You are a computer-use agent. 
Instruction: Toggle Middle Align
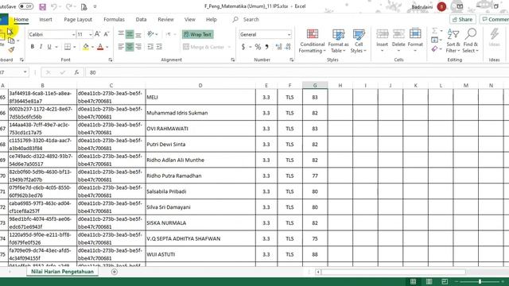pyautogui.click(x=130, y=34)
